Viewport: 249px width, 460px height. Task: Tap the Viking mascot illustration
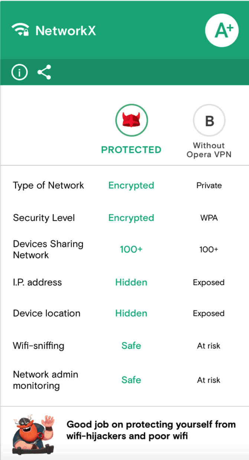point(32,434)
